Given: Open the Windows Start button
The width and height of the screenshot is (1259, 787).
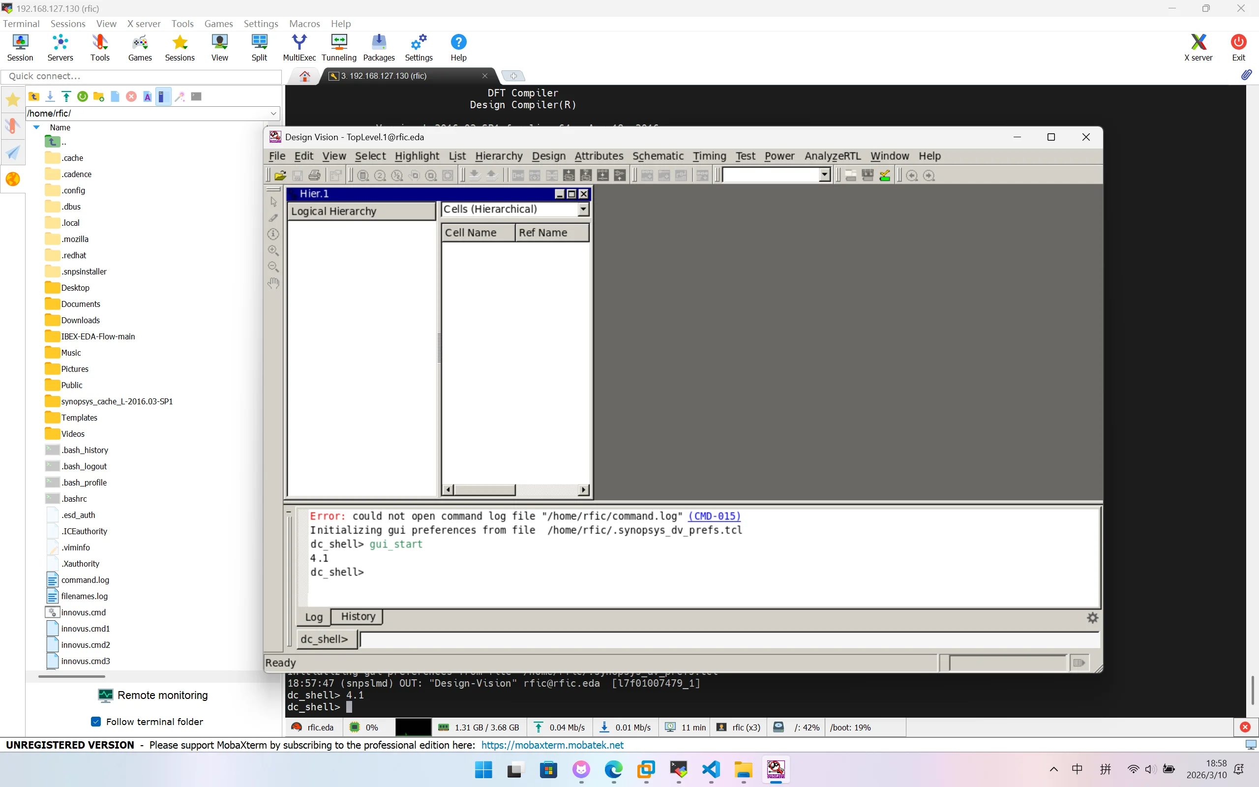Looking at the screenshot, I should tap(483, 769).
